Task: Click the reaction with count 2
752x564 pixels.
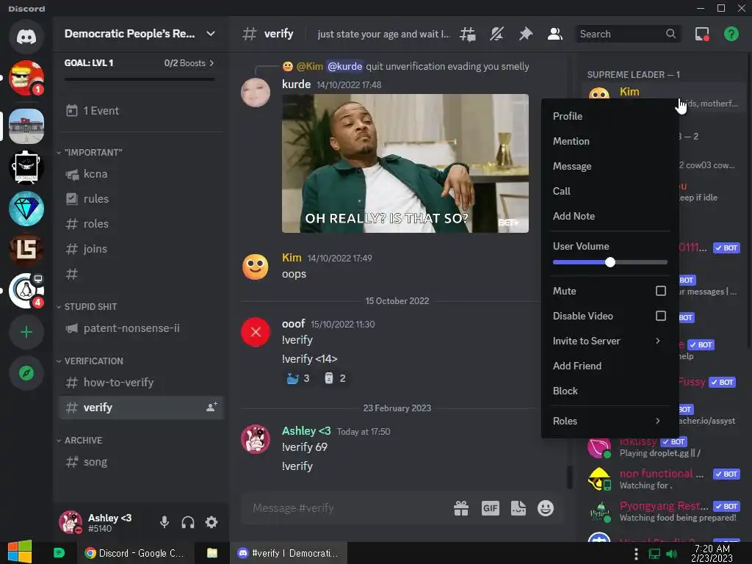Action: click(x=335, y=378)
